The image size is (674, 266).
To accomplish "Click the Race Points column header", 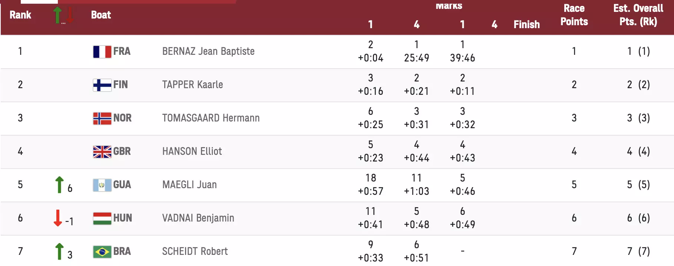I will (x=574, y=15).
